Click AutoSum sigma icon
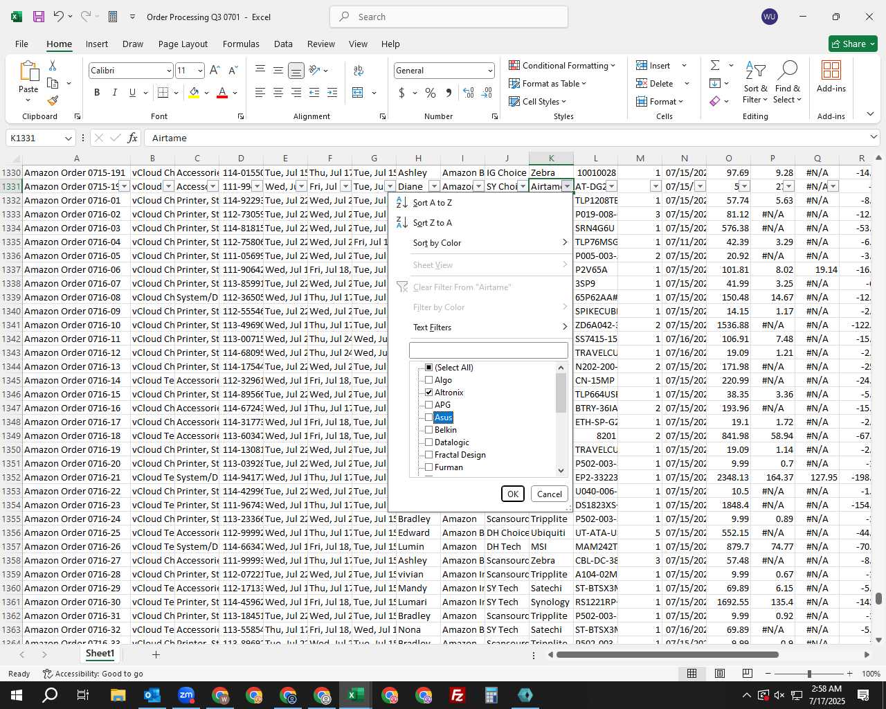The height and width of the screenshot is (709, 886). tap(715, 65)
